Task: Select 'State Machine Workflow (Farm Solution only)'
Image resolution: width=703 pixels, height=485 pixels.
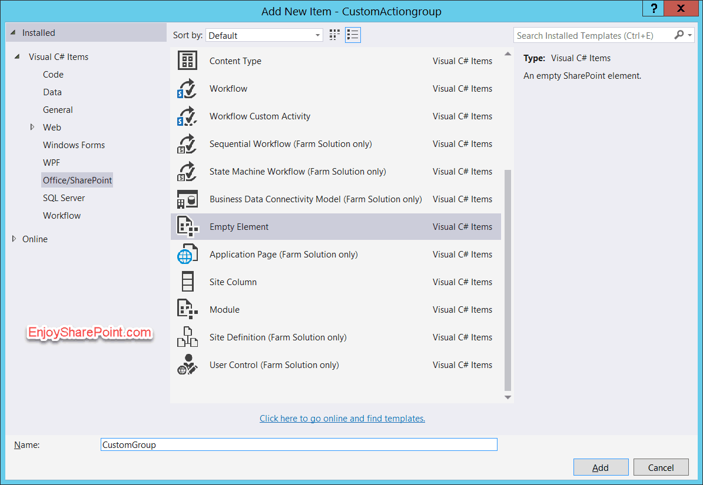Action: [x=298, y=172]
